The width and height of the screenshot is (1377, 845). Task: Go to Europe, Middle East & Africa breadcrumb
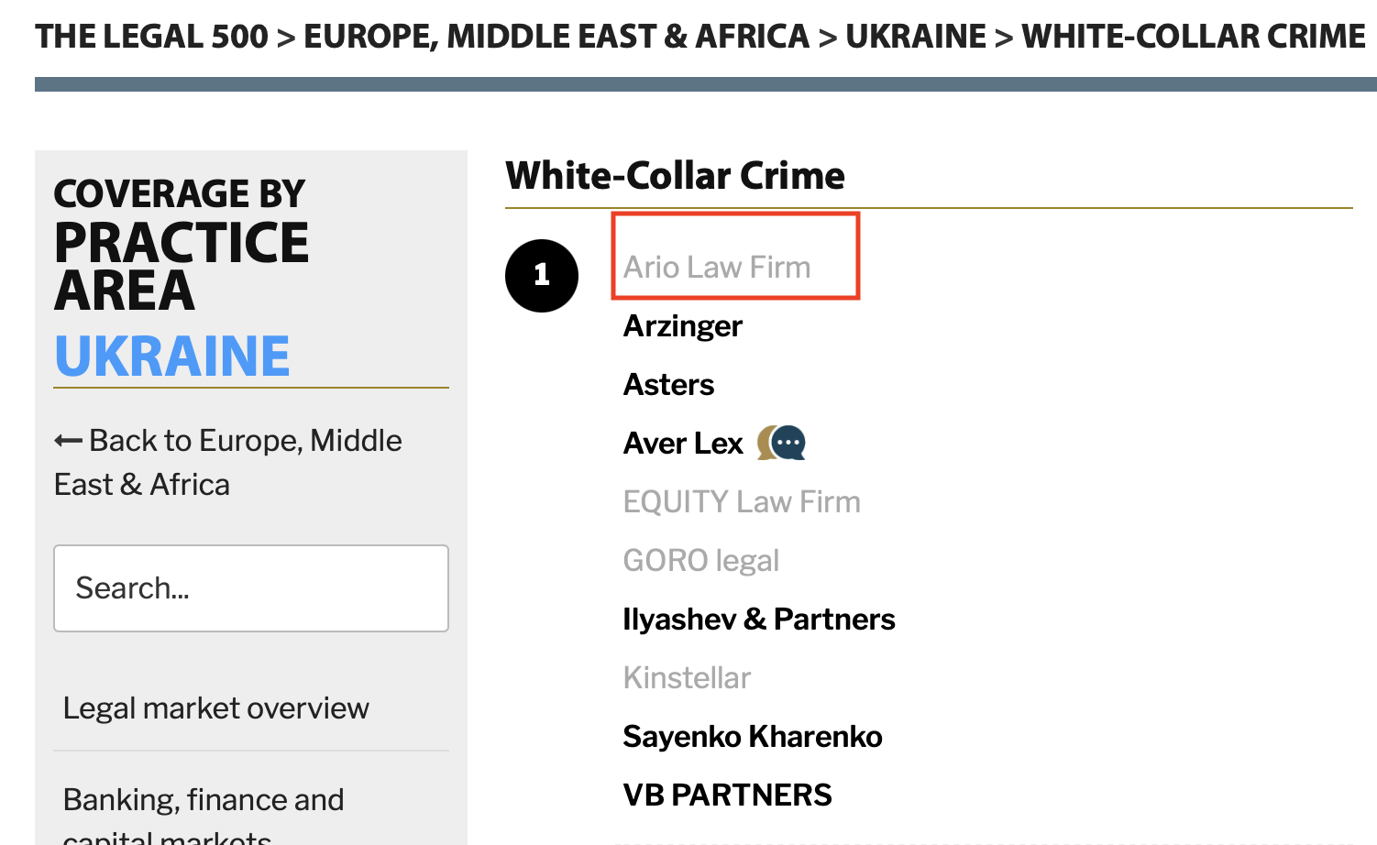pos(556,37)
